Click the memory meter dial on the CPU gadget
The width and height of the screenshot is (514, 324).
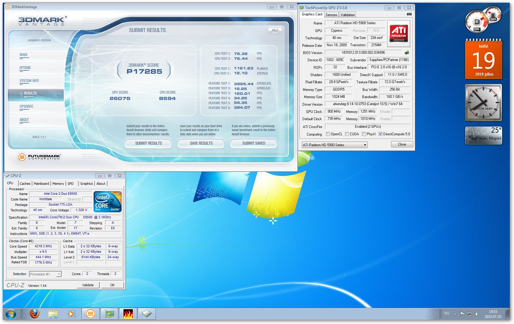493,15
